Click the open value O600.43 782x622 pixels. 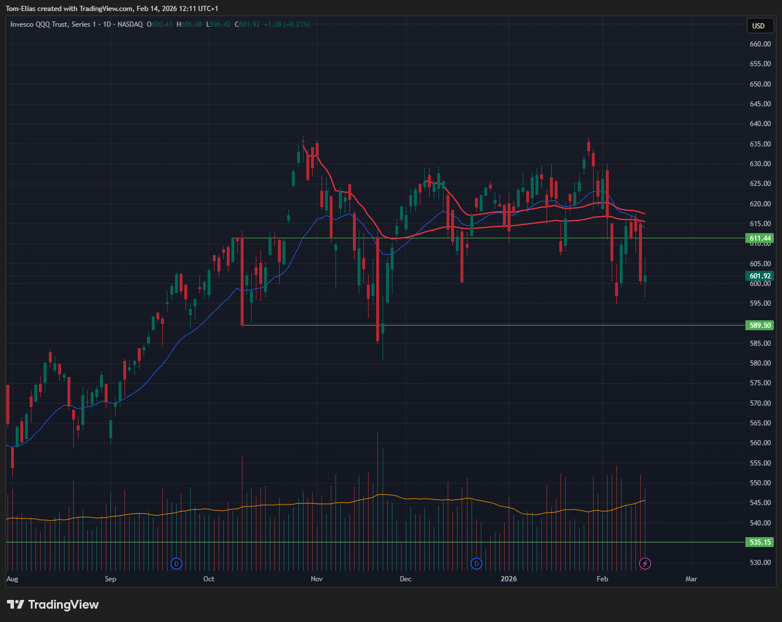click(x=159, y=24)
